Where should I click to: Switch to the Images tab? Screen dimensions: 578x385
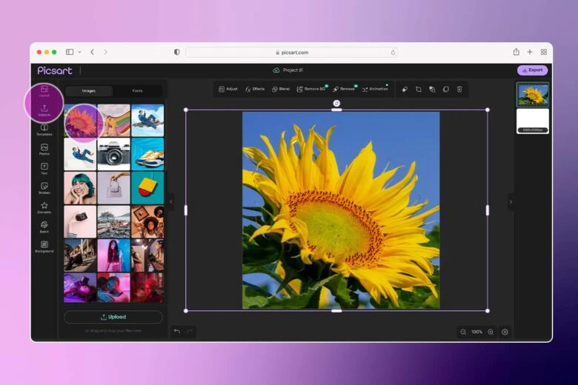click(x=89, y=90)
